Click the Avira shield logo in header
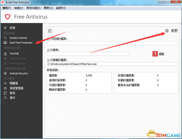Viewport: 182px width, 139px height. tap(8, 17)
